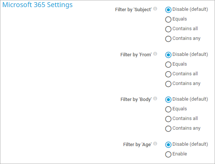Pick Contains any for the Subject filter

tap(168, 39)
